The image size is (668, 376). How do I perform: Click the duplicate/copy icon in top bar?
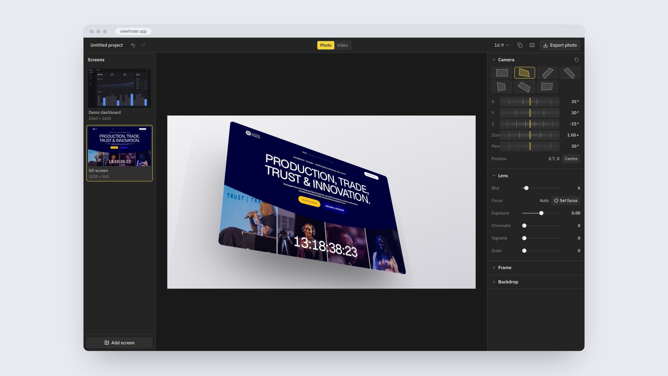pyautogui.click(x=520, y=45)
